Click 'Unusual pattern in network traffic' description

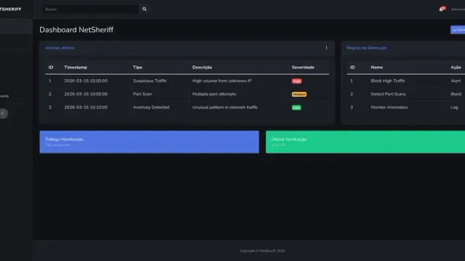[x=225, y=107]
